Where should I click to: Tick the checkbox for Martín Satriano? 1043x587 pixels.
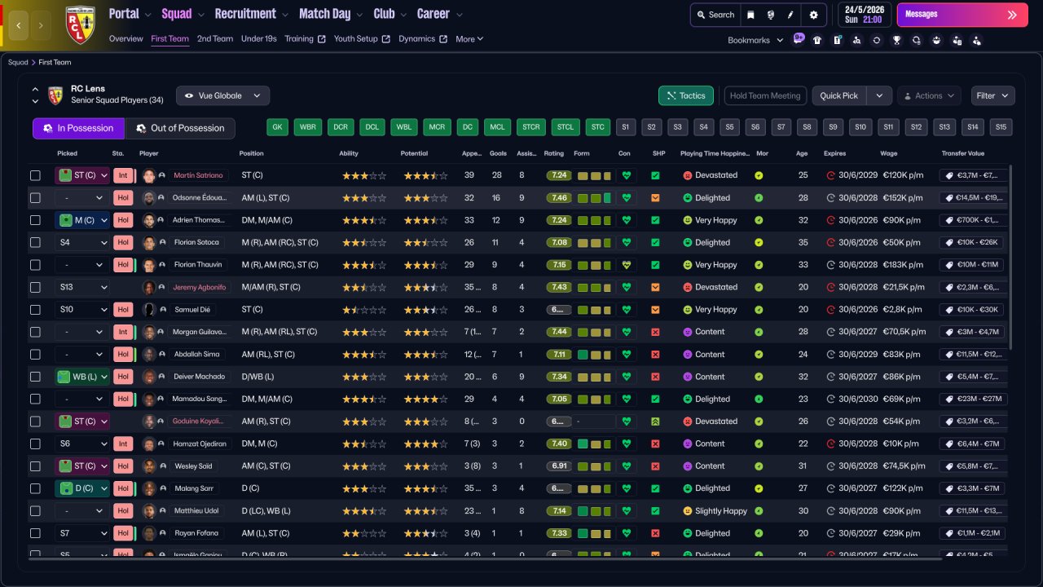[x=35, y=175]
